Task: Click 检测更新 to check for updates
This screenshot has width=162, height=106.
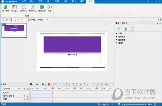Action: (x=42, y=8)
